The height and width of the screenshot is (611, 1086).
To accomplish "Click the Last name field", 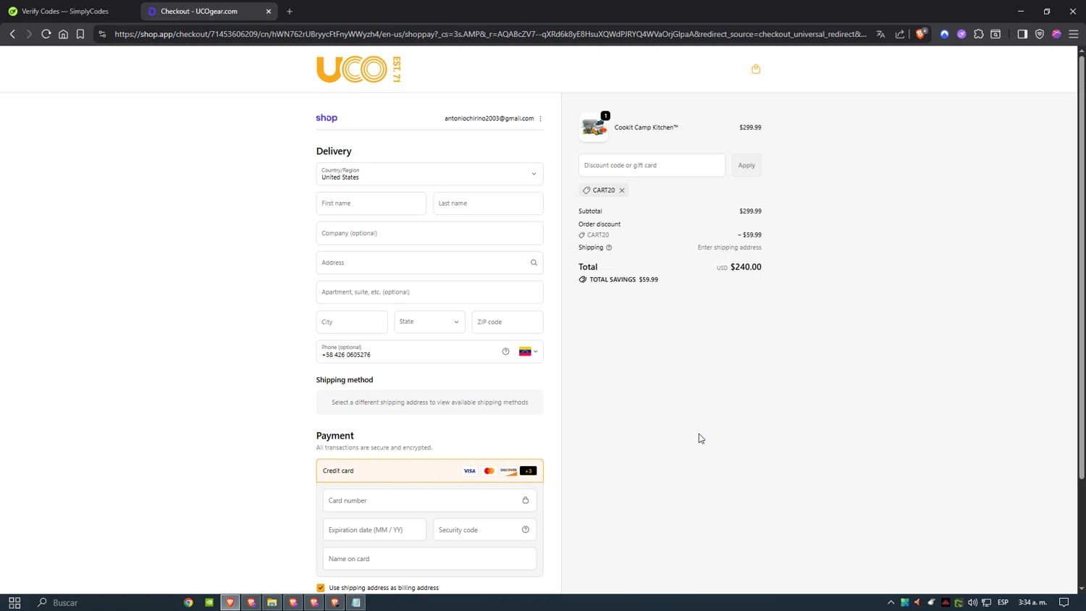I will [x=488, y=203].
